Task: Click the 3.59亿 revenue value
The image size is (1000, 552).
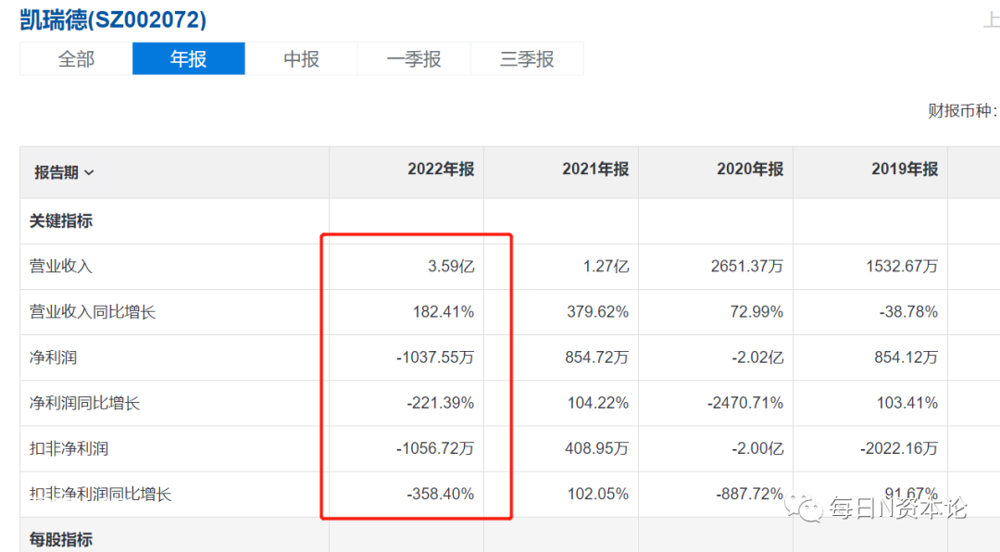Action: (451, 266)
